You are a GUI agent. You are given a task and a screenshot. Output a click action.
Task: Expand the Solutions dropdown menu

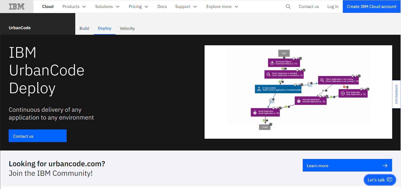click(x=107, y=6)
